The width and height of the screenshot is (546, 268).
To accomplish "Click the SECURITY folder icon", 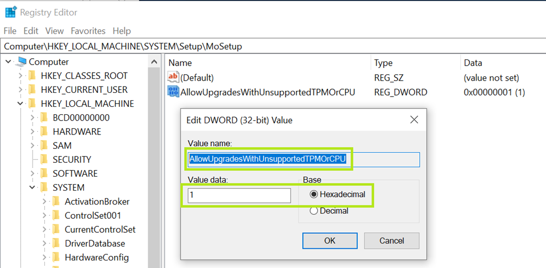I will 44,159.
